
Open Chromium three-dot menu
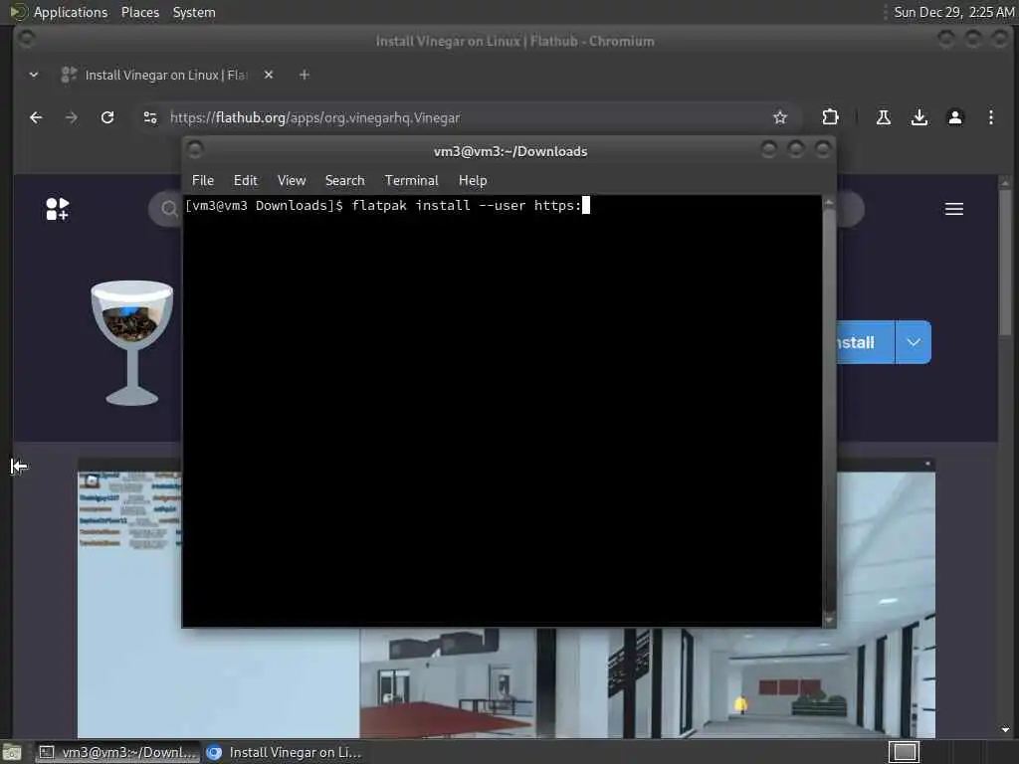(990, 117)
